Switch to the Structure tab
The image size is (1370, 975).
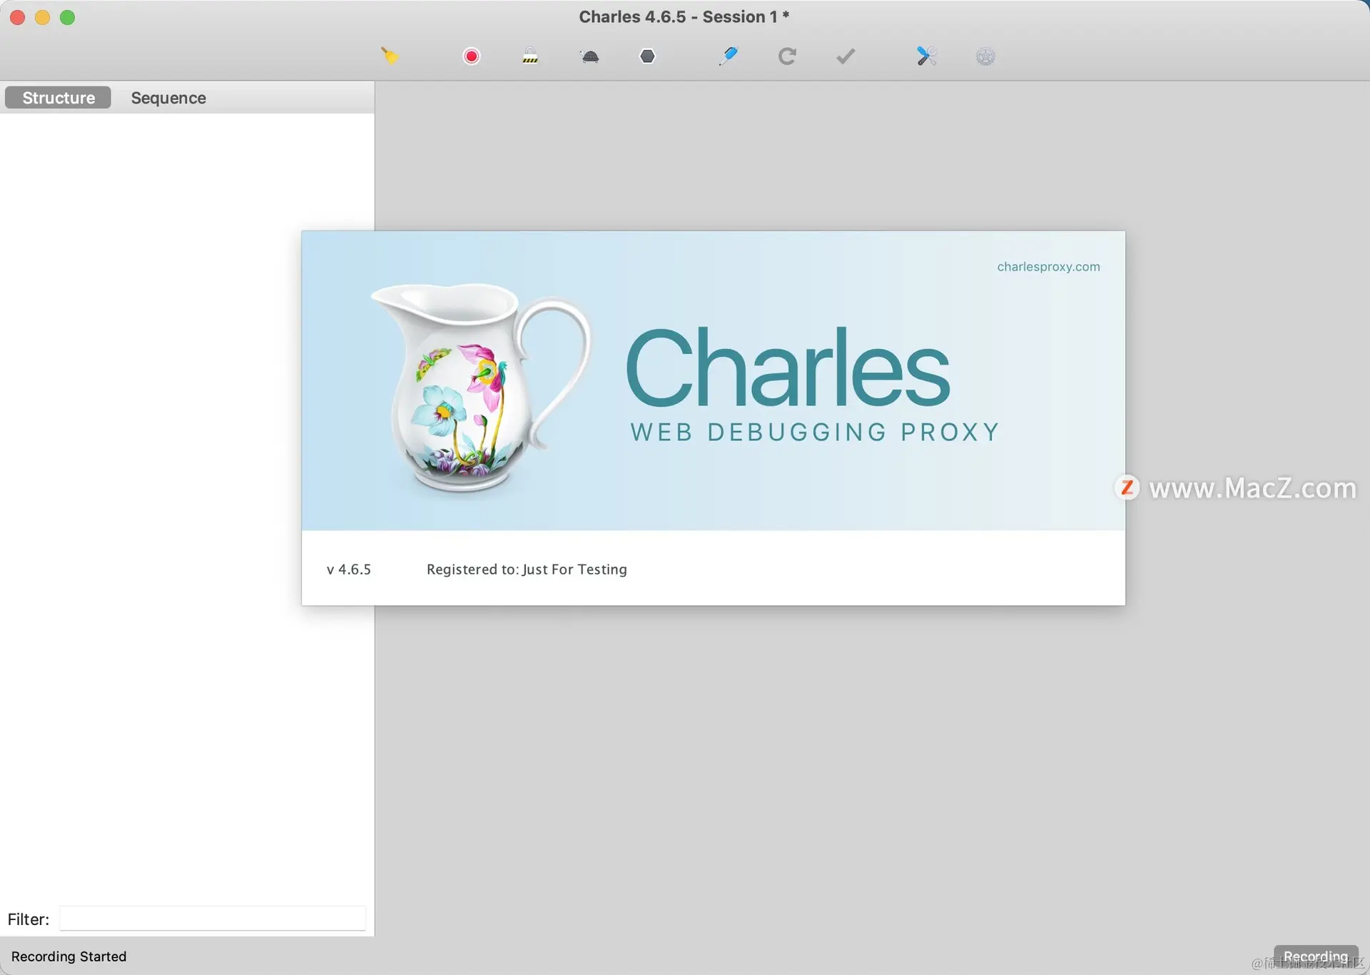tap(59, 98)
